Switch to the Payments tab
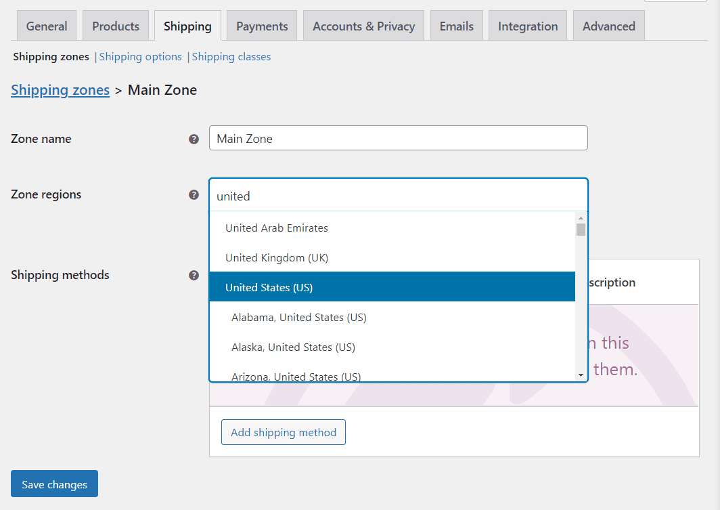Image resolution: width=720 pixels, height=510 pixels. (261, 26)
